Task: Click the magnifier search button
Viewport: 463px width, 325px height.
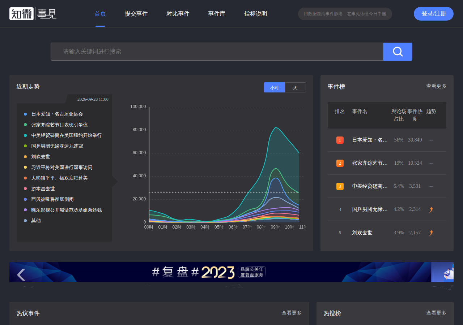Action: pyautogui.click(x=398, y=52)
